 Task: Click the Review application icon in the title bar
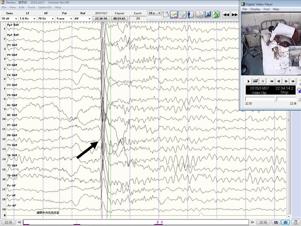(3, 2)
